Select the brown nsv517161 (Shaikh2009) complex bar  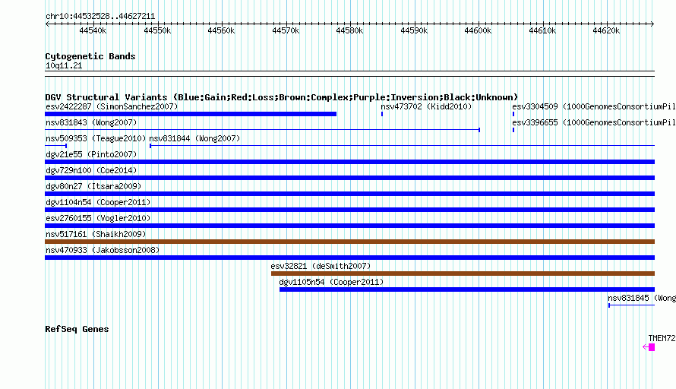(x=349, y=242)
